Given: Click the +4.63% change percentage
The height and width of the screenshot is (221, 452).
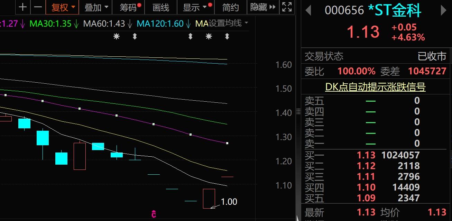Looking at the screenshot, I should (x=408, y=37).
